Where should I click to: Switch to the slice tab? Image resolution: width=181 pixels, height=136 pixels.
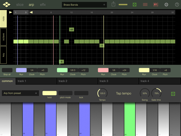click(20, 5)
